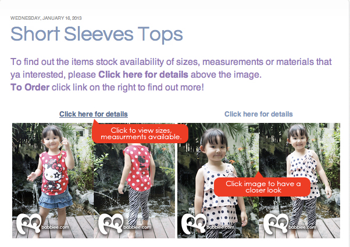Click the right "Click here for details" link
The height and width of the screenshot is (247, 350).
pyautogui.click(x=259, y=114)
